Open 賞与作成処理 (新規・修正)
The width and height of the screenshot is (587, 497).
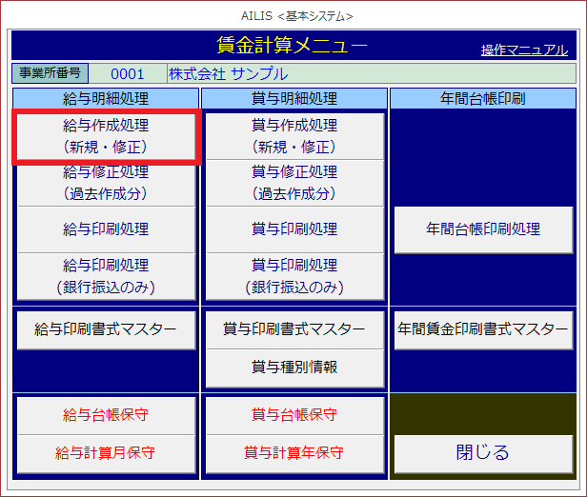294,136
